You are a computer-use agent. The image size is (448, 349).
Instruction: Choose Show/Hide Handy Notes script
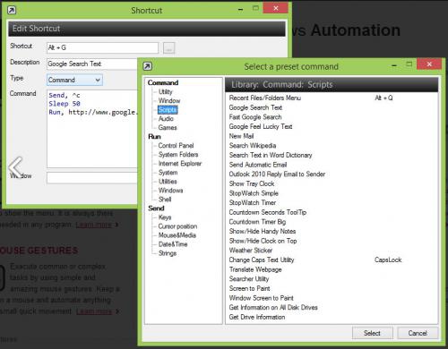coord(263,231)
